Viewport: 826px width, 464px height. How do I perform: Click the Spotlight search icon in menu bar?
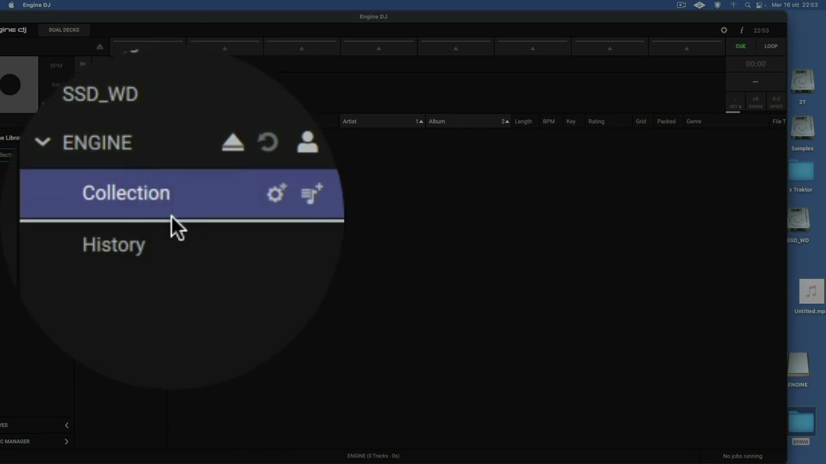pos(748,5)
